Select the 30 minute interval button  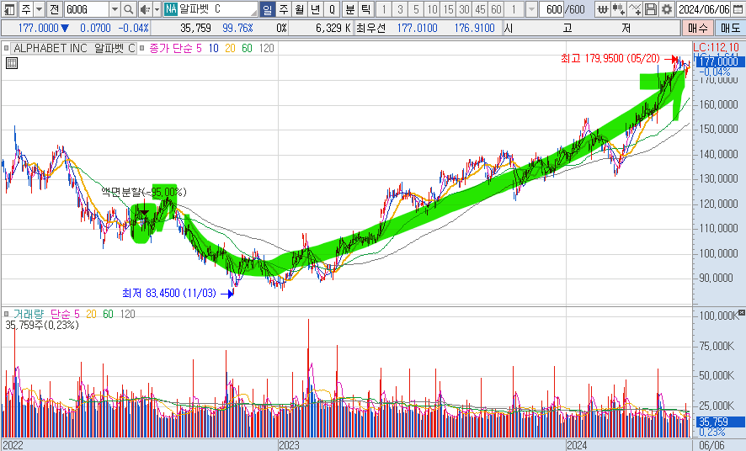click(464, 9)
